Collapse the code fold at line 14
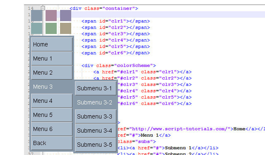 43,8
